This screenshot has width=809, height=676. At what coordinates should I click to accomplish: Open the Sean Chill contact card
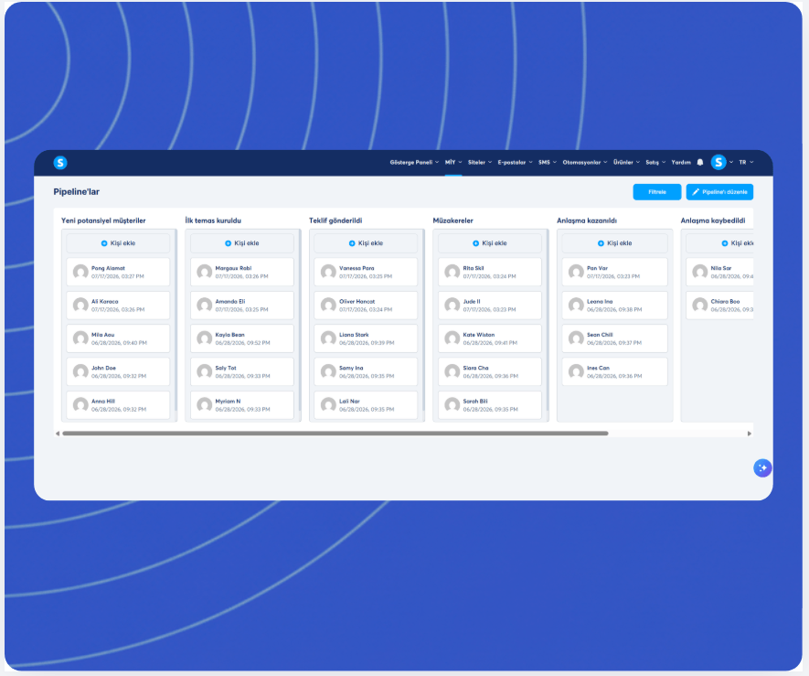pos(614,338)
